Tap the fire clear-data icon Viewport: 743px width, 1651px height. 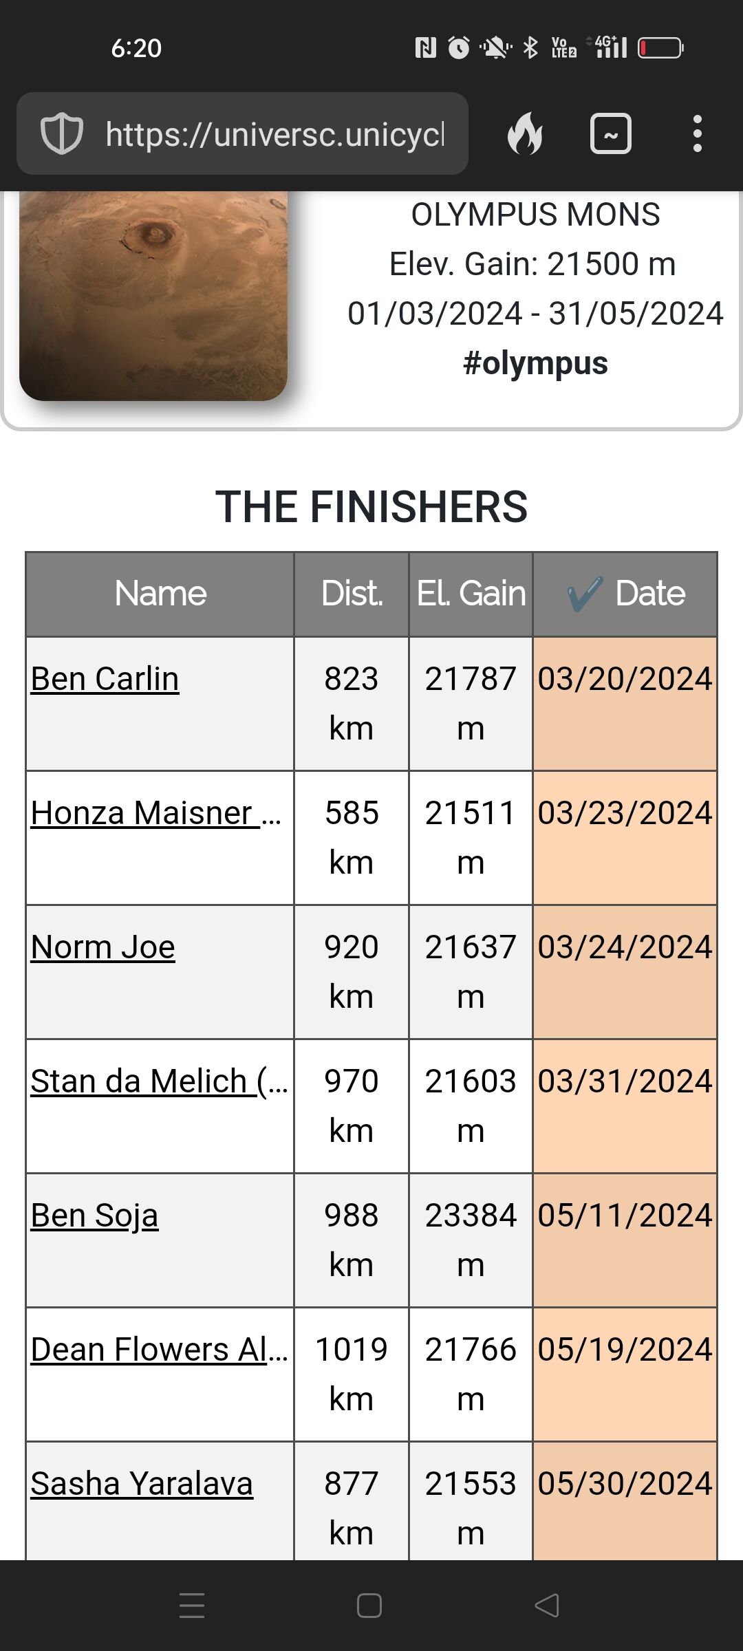tap(525, 133)
